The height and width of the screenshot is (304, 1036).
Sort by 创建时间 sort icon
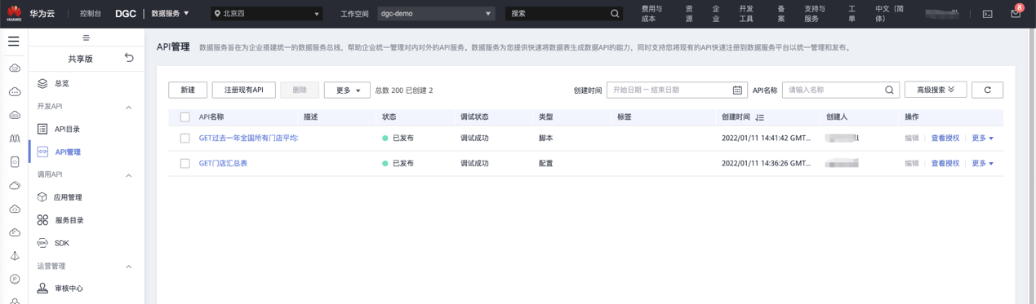[x=759, y=117]
